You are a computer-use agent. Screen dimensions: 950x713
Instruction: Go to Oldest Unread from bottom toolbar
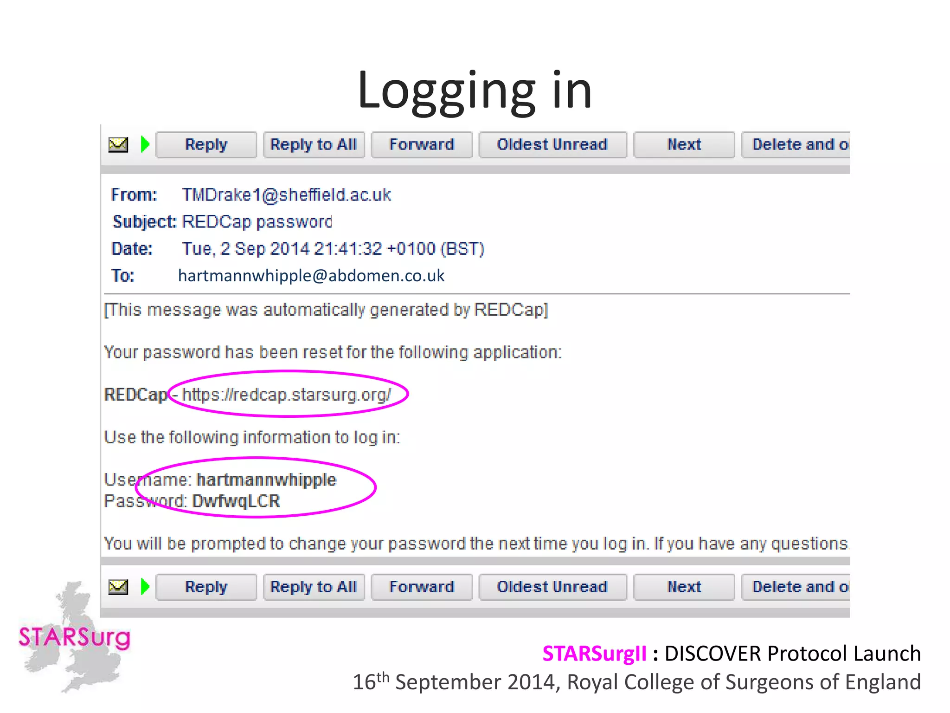pos(552,587)
